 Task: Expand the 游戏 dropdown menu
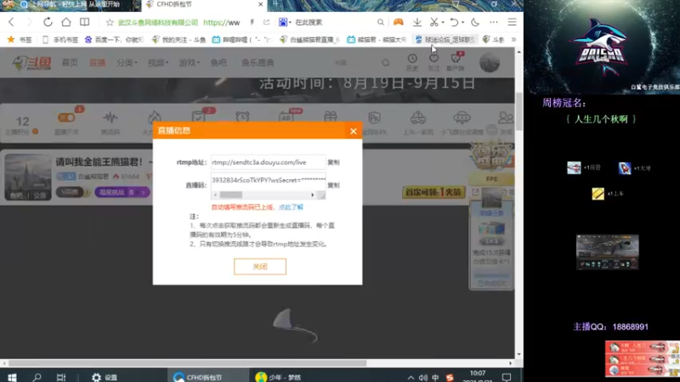coord(189,63)
